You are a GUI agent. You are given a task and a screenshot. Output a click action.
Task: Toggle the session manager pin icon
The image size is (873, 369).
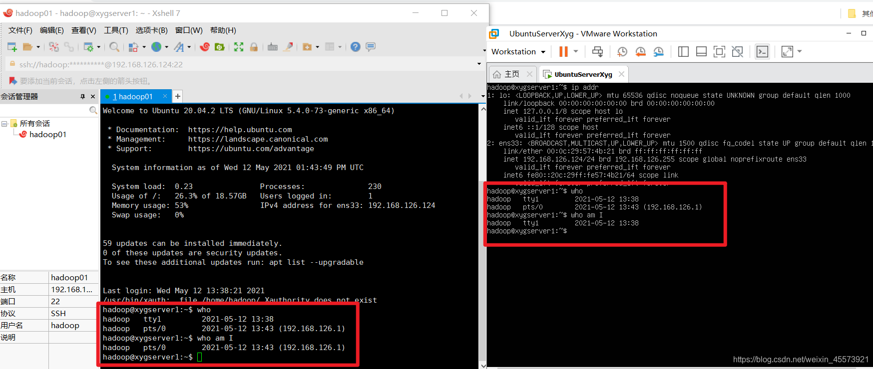click(x=83, y=97)
